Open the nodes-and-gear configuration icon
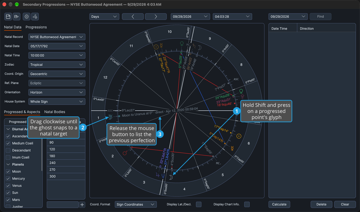This screenshot has height=212, width=360. coord(35,17)
